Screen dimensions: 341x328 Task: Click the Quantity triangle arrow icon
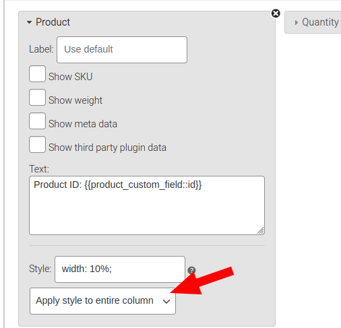297,22
